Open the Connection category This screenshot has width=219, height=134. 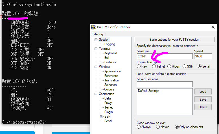click(x=106, y=94)
